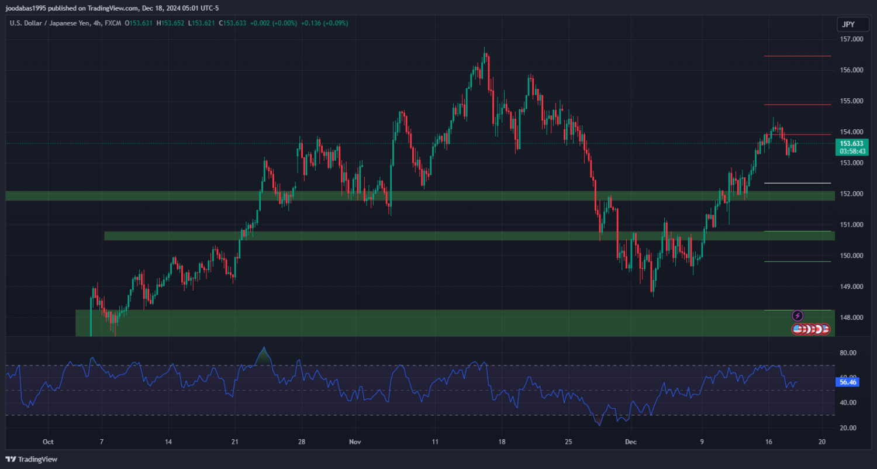Select the green support zone at 152.000

[409, 196]
